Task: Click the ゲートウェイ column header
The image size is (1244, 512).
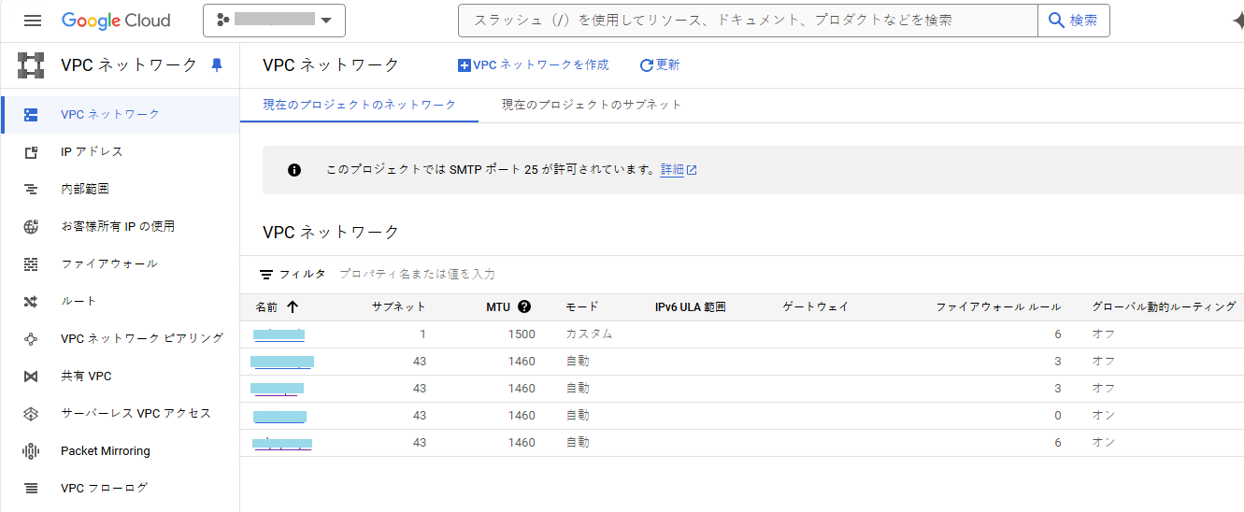Action: coord(815,306)
